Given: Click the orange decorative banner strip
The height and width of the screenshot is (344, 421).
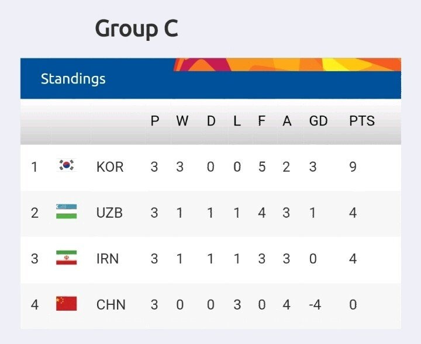Looking at the screenshot, I should click(x=287, y=65).
